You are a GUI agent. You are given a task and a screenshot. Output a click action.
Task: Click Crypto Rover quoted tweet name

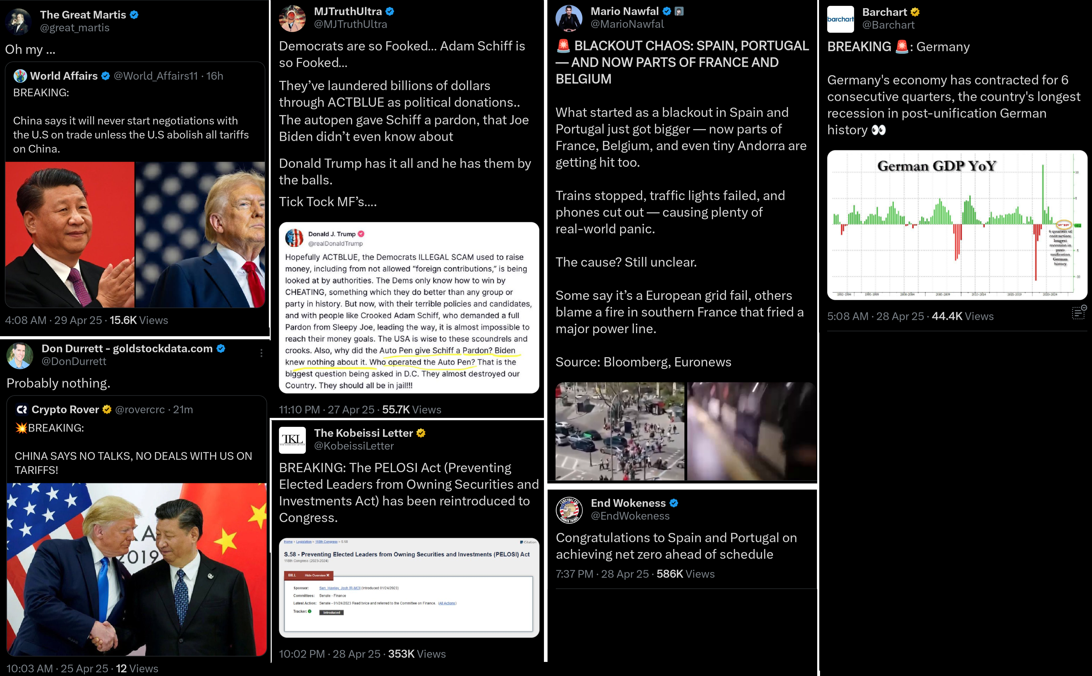65,409
